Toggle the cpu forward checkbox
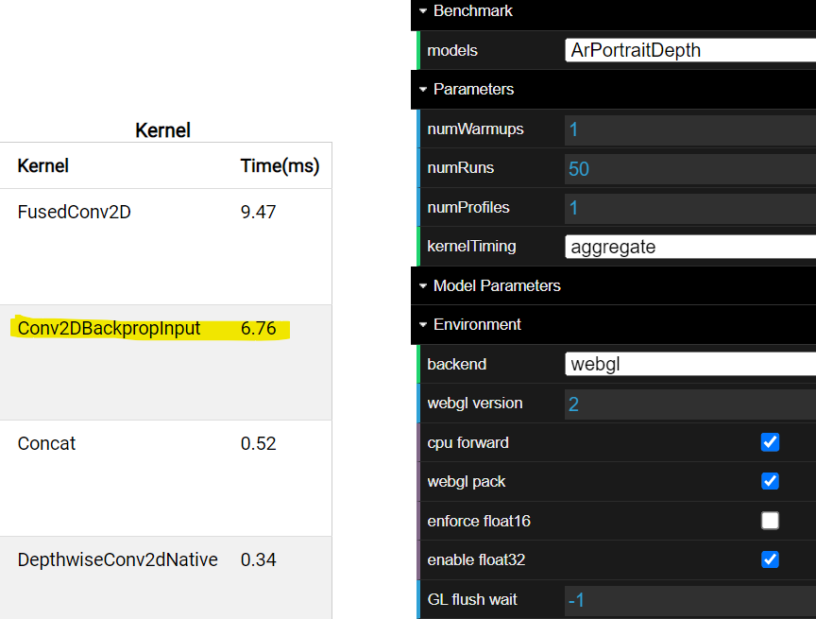 770,442
